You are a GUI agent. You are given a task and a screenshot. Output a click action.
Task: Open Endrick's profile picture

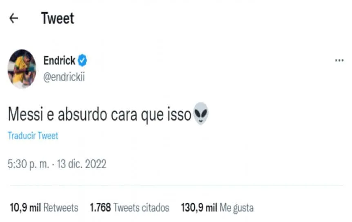(x=22, y=69)
